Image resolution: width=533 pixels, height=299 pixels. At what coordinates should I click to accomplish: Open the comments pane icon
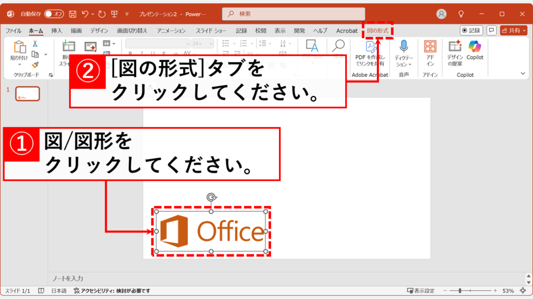491,31
